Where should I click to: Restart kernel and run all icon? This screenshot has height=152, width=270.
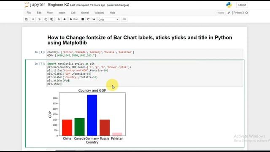tap(94, 19)
